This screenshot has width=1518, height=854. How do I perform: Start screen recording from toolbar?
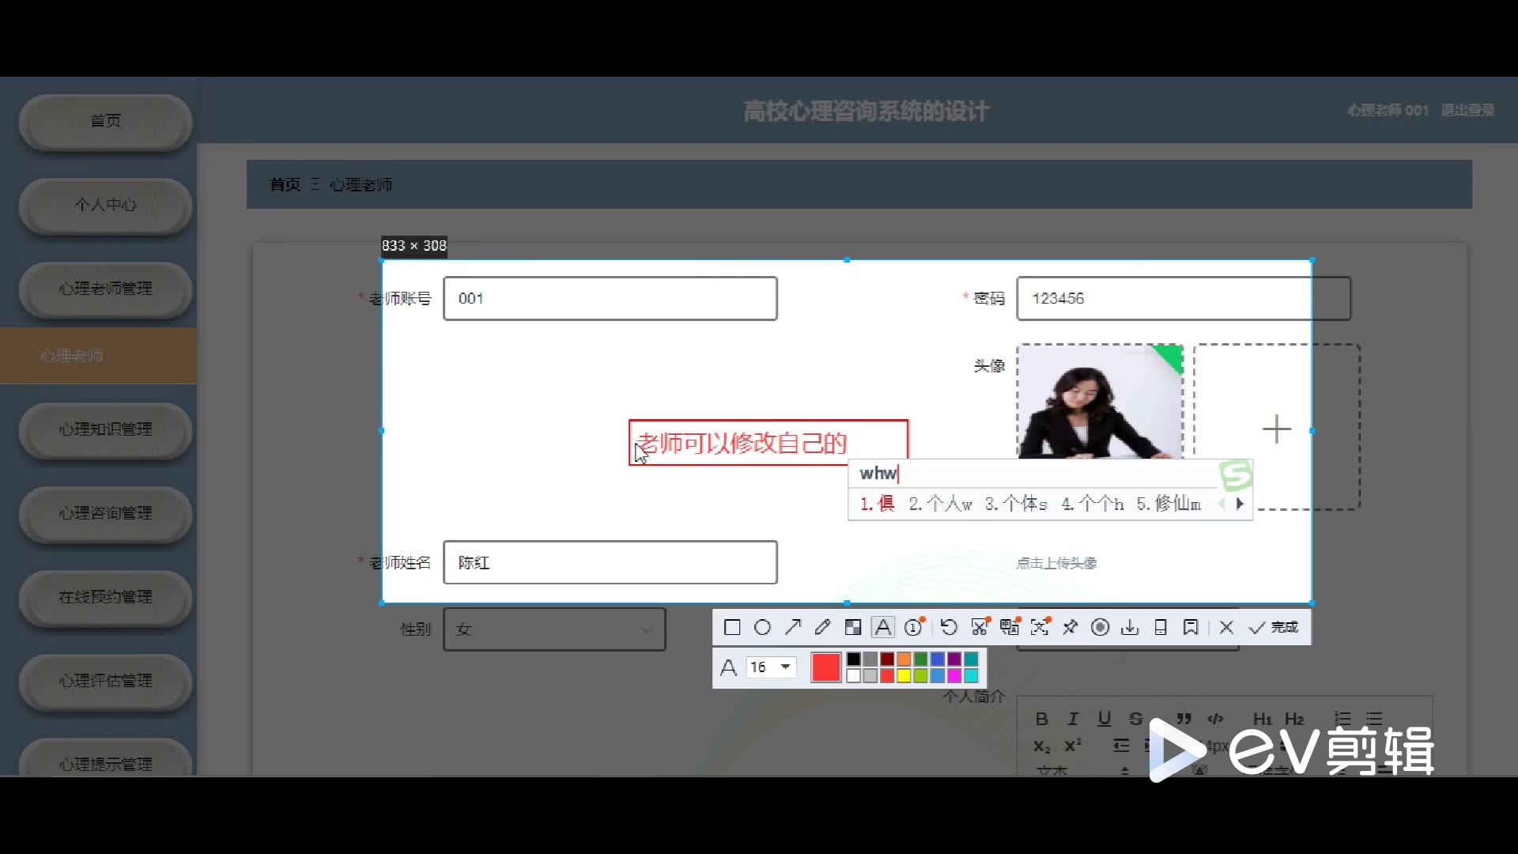point(1100,628)
